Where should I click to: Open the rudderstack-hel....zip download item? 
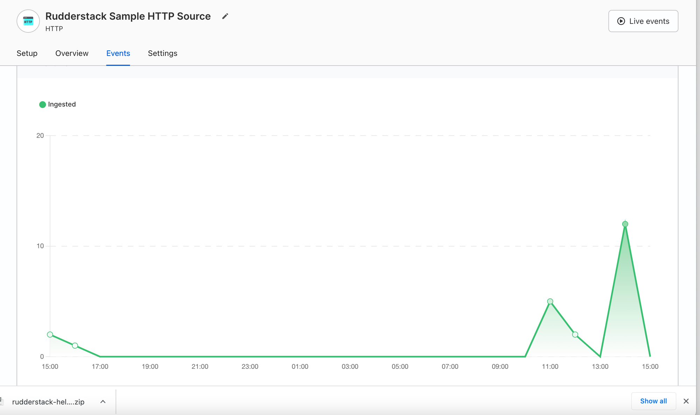(x=48, y=402)
